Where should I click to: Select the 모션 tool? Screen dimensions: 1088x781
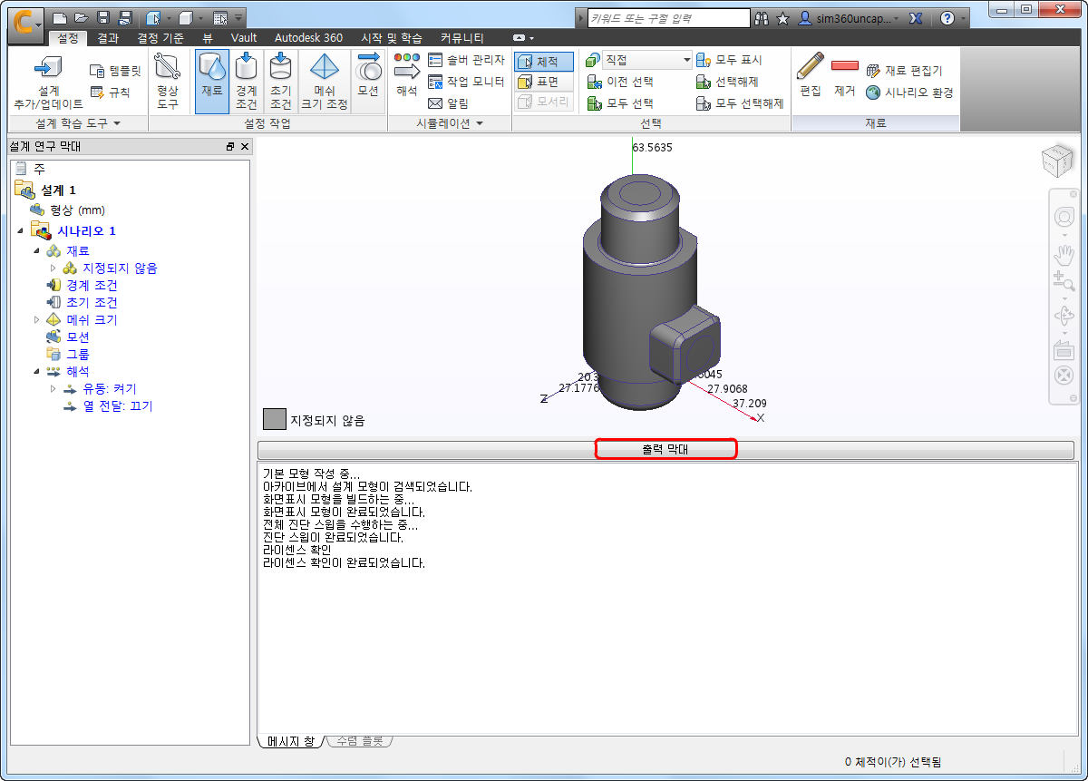(x=368, y=81)
